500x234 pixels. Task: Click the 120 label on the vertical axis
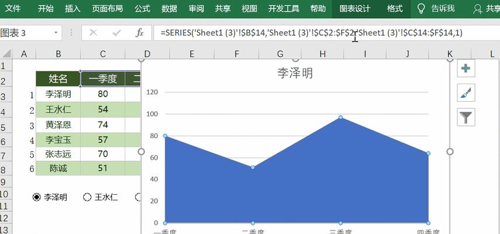(152, 92)
